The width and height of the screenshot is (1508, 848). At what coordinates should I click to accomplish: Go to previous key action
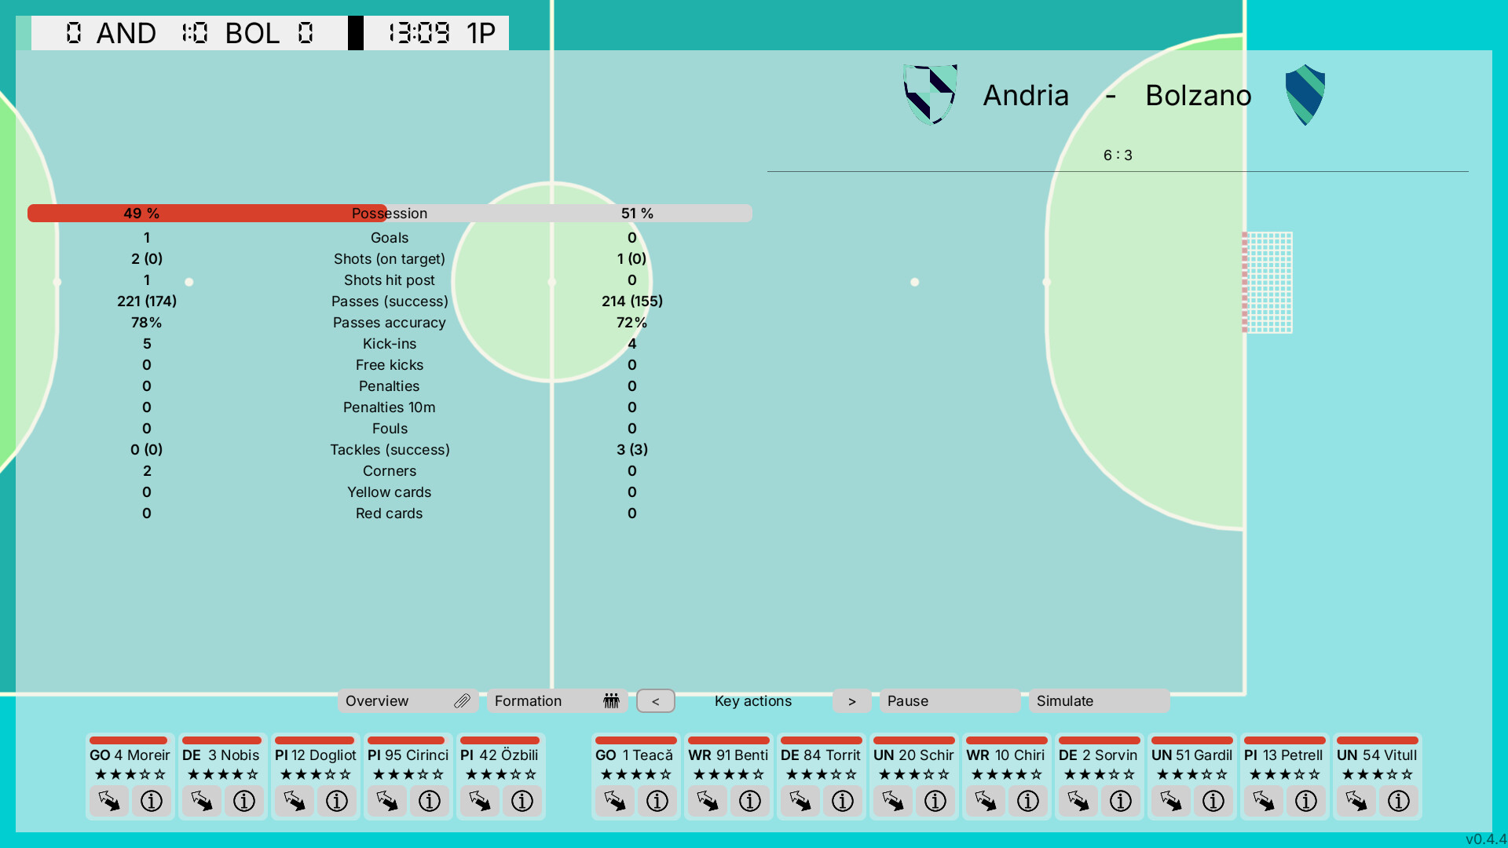pos(655,701)
